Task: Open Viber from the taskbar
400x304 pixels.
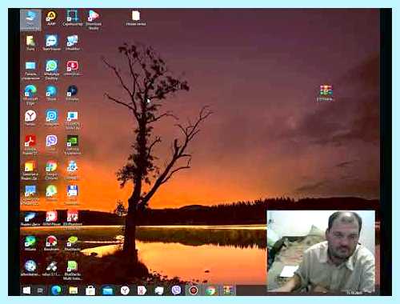Action: tap(176, 290)
